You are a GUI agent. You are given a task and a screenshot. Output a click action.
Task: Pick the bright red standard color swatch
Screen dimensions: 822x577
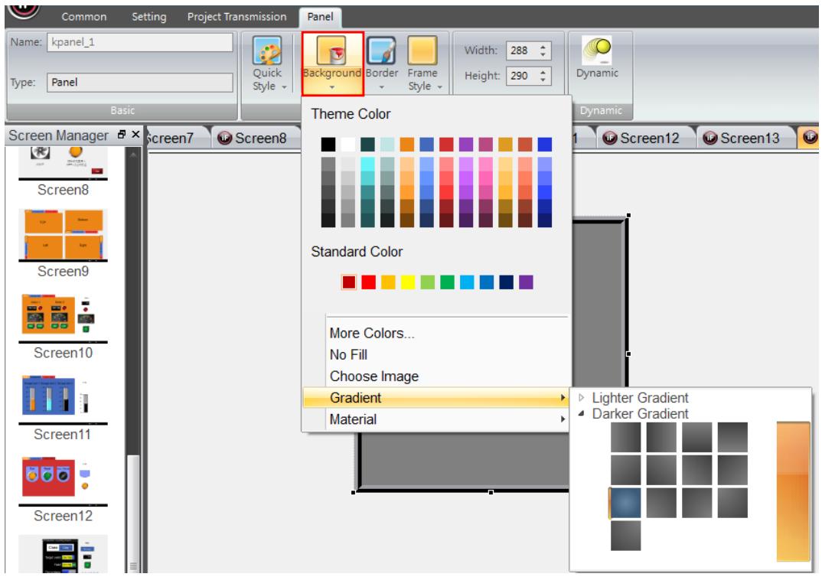coord(369,282)
